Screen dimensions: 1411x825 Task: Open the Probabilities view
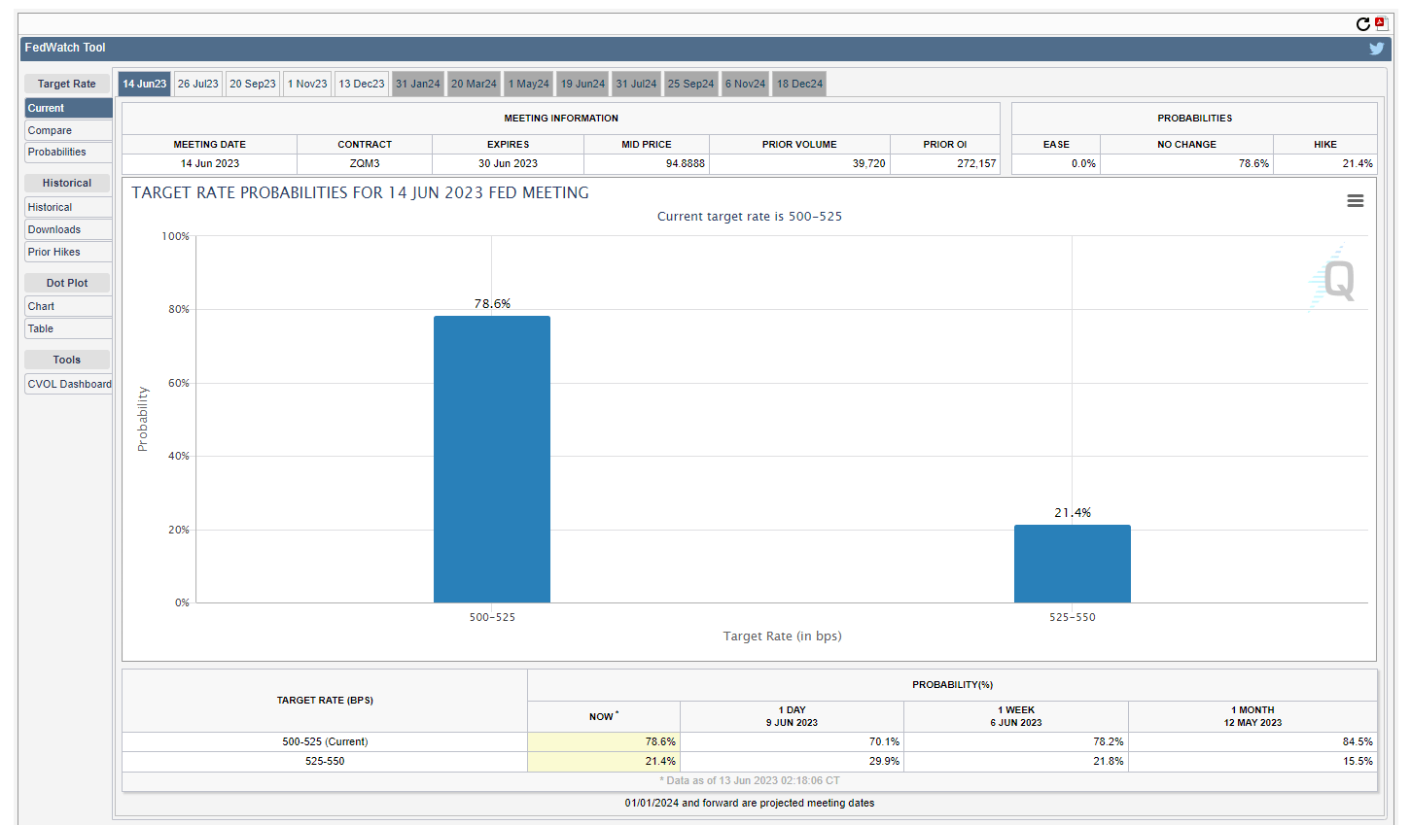tap(68, 152)
